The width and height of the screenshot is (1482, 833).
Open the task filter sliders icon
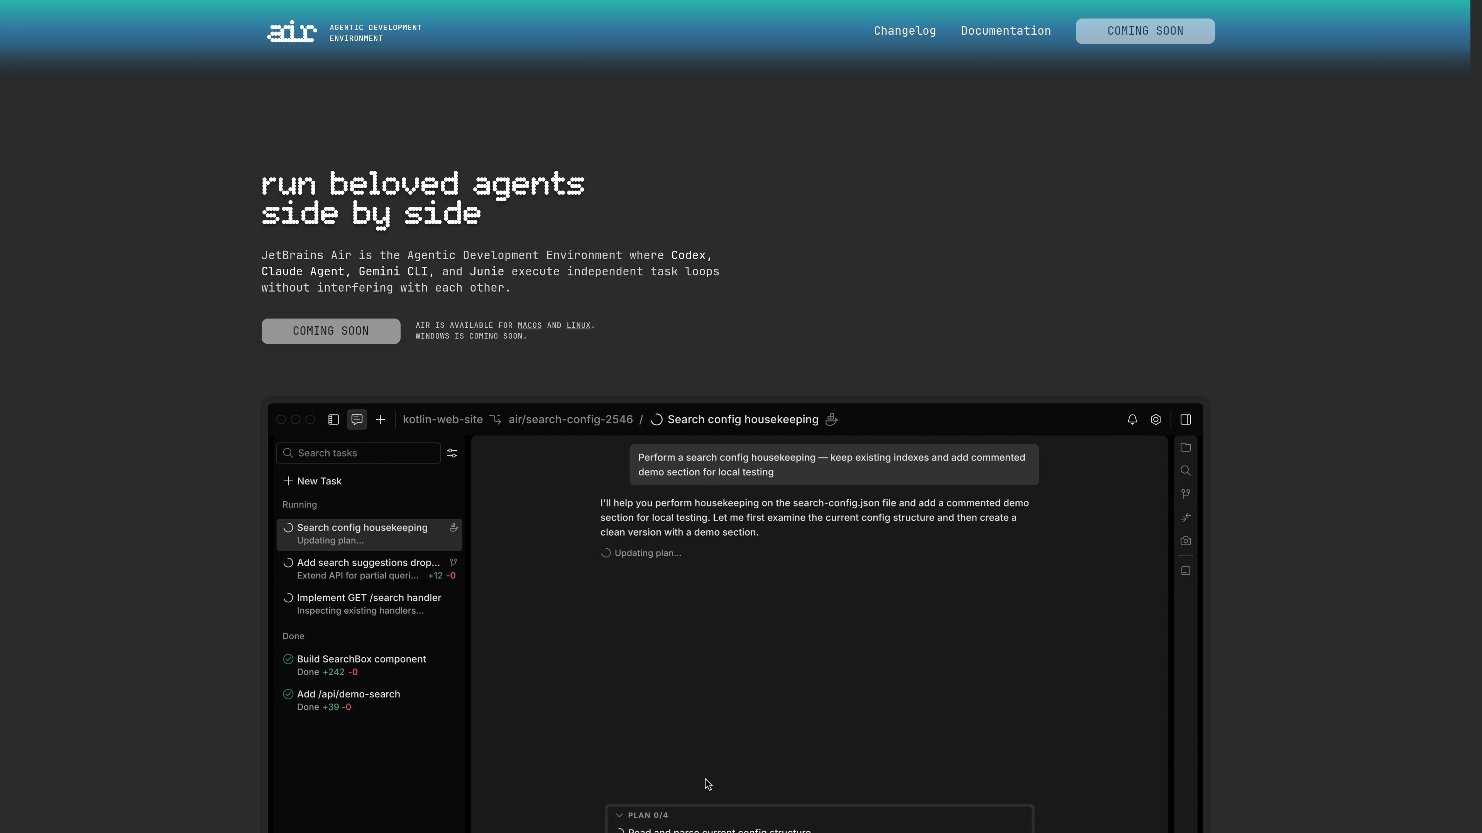click(x=452, y=454)
